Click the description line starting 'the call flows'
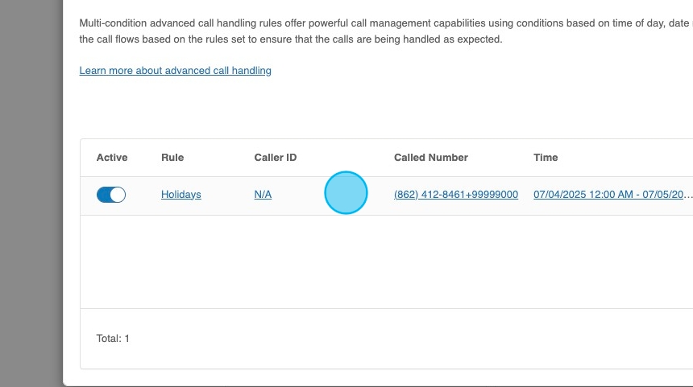This screenshot has height=387, width=693. click(290, 39)
